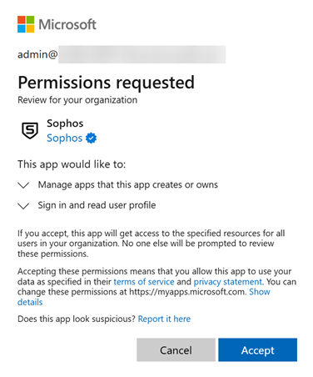Screen dimensions: 313x377
Task: Click the 'Permissions requested' heading
Action: point(106,83)
